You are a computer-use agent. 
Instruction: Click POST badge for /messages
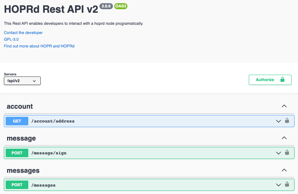[17, 185]
